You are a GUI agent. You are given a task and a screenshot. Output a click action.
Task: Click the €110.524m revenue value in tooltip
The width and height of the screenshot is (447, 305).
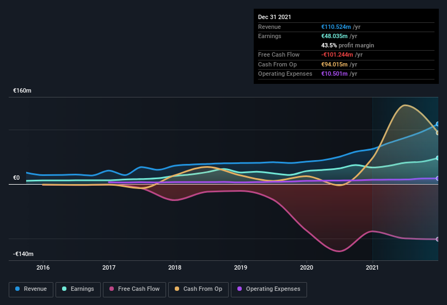click(x=336, y=27)
